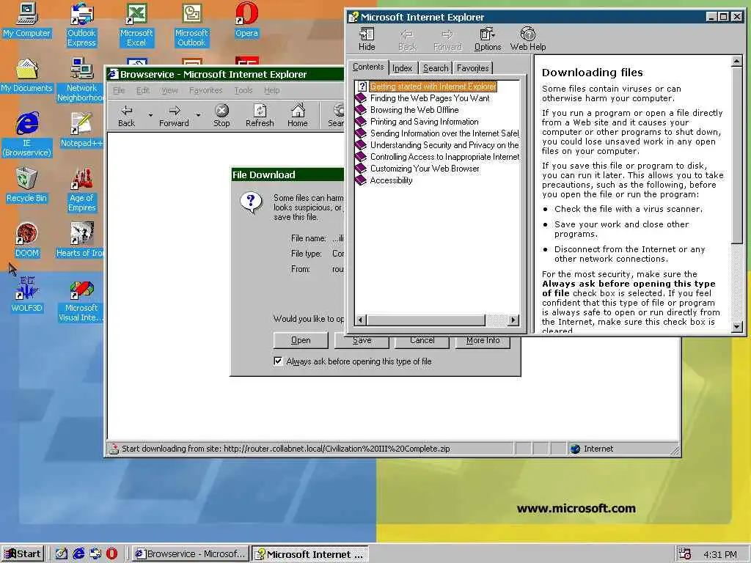Launch Hearts of Iron shortcut
Viewport: 751px width, 563px height.
[x=81, y=240]
